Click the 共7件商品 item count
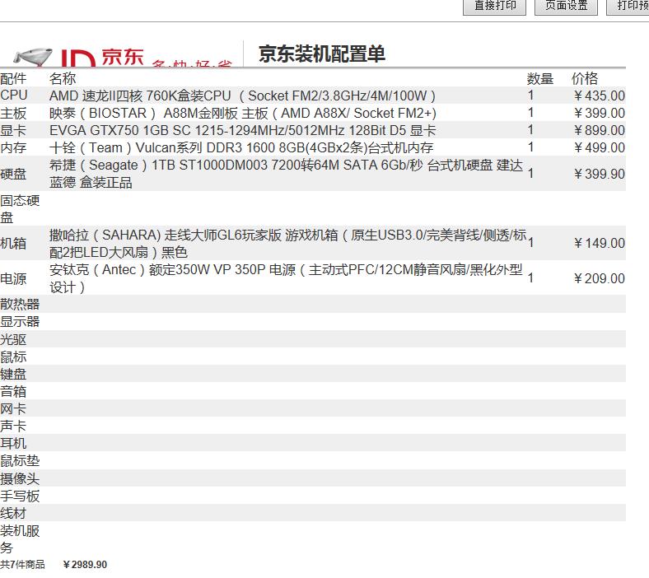Image resolution: width=649 pixels, height=578 pixels. point(22,564)
